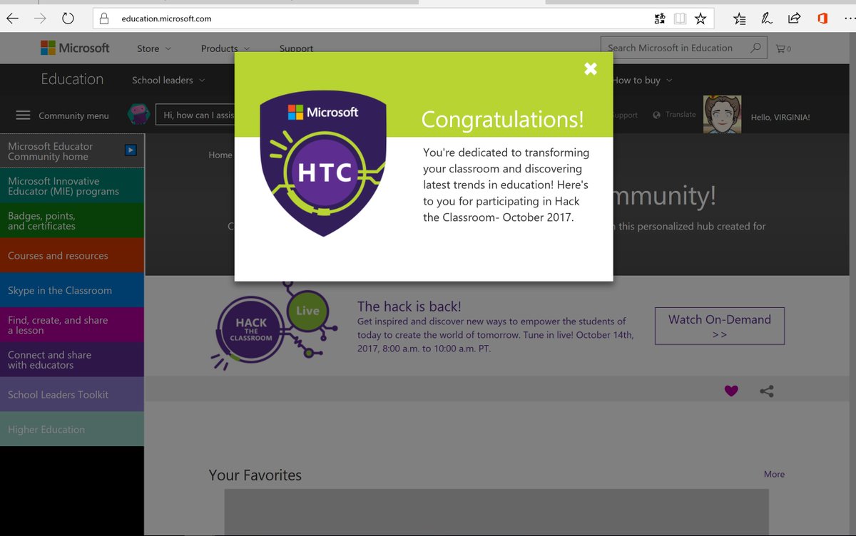856x536 pixels.
Task: Click the Watch On-Demand button
Action: (719, 326)
